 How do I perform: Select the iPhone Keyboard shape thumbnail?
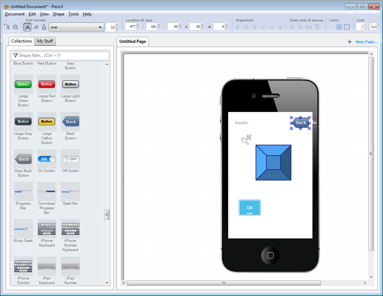47,229
